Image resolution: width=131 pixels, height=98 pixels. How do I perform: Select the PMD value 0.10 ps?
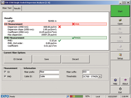[x=53, y=41]
